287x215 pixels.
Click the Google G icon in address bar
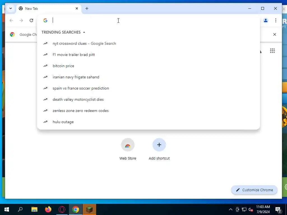coord(45,20)
